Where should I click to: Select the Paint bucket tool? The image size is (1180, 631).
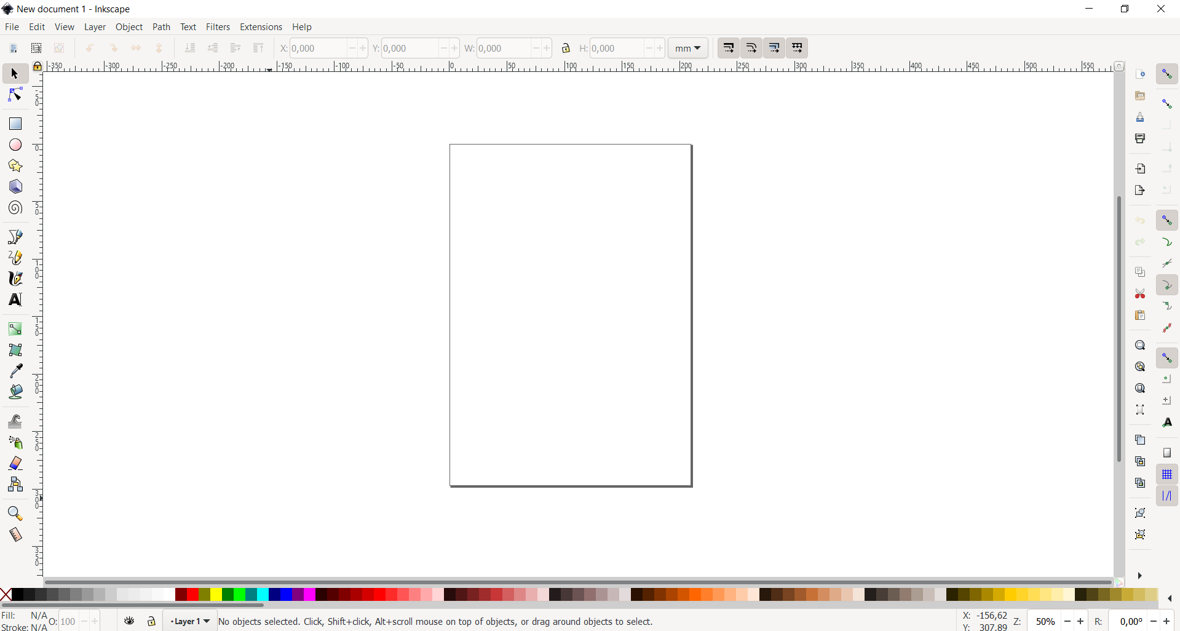pos(15,392)
